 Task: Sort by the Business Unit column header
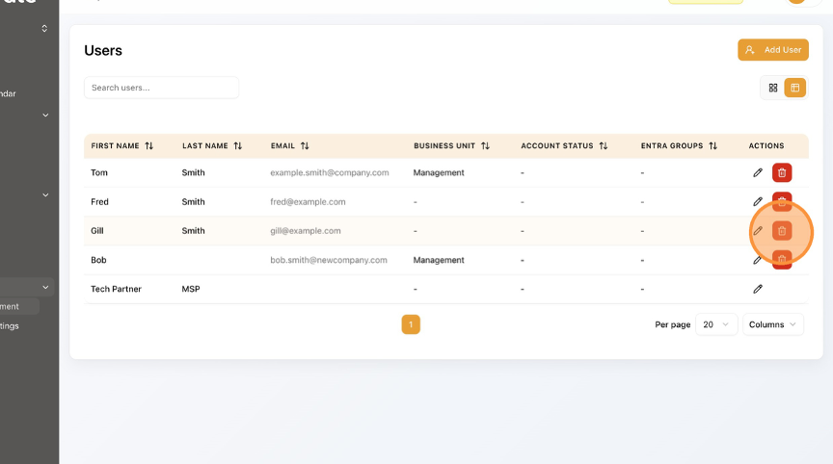coord(451,146)
